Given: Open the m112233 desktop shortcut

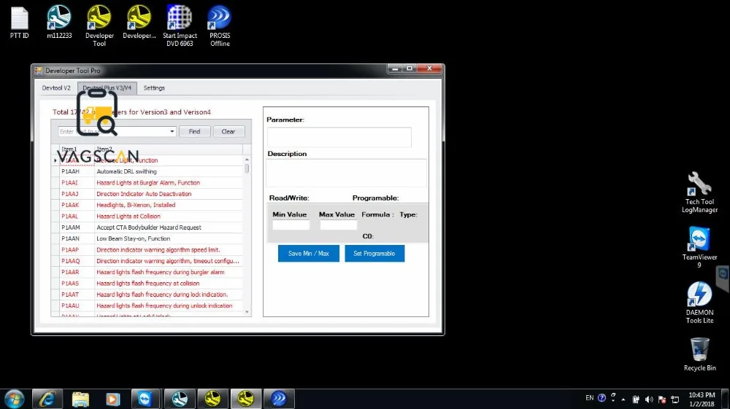Looking at the screenshot, I should (x=59, y=22).
